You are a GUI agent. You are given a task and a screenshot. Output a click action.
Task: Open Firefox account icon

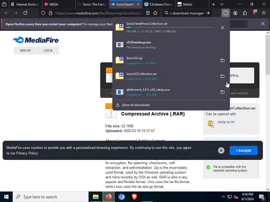pos(235,13)
